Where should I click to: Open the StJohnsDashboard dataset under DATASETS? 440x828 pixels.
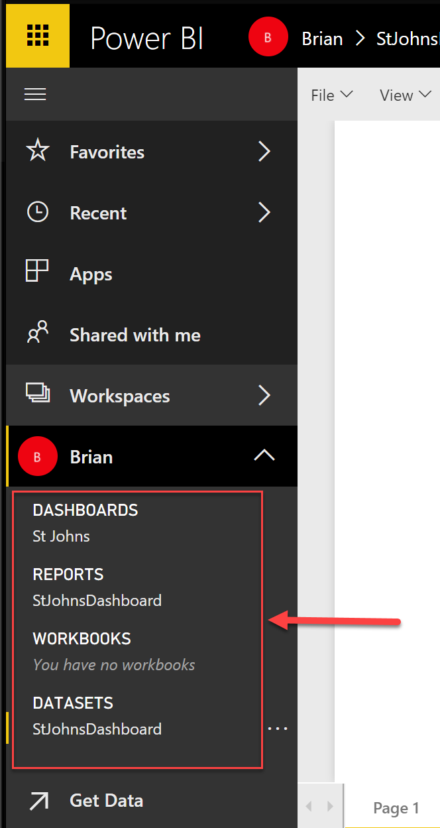tap(97, 729)
